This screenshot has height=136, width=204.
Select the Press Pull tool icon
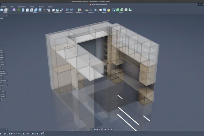point(23,10)
